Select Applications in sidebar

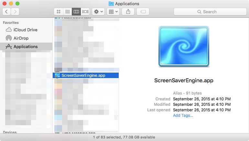click(26, 46)
